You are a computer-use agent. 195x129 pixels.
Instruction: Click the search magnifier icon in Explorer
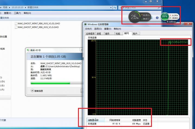pos(159,8)
